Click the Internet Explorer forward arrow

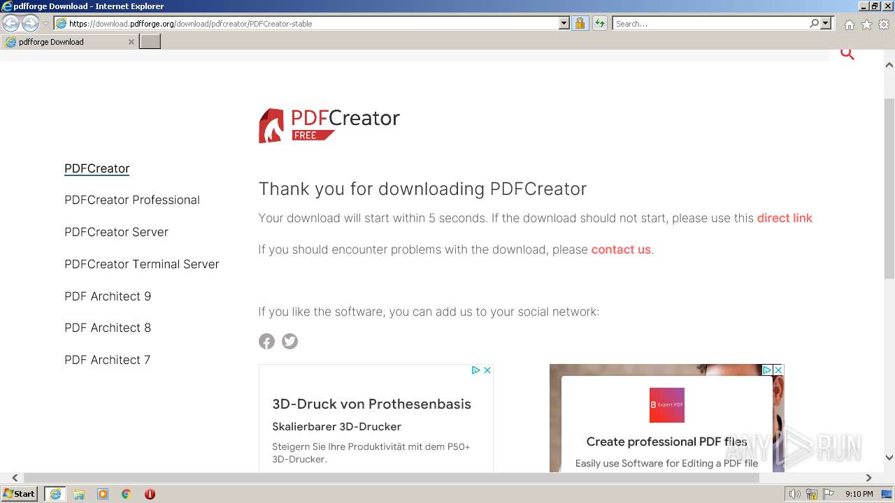pyautogui.click(x=30, y=23)
